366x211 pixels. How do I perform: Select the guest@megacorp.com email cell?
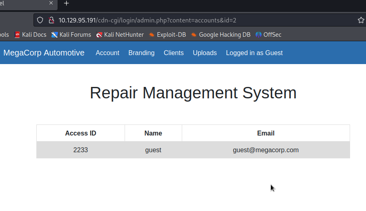(x=266, y=150)
